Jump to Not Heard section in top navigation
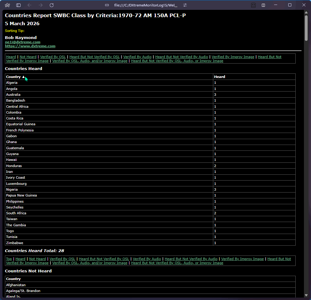311x300 pixels. [28, 57]
